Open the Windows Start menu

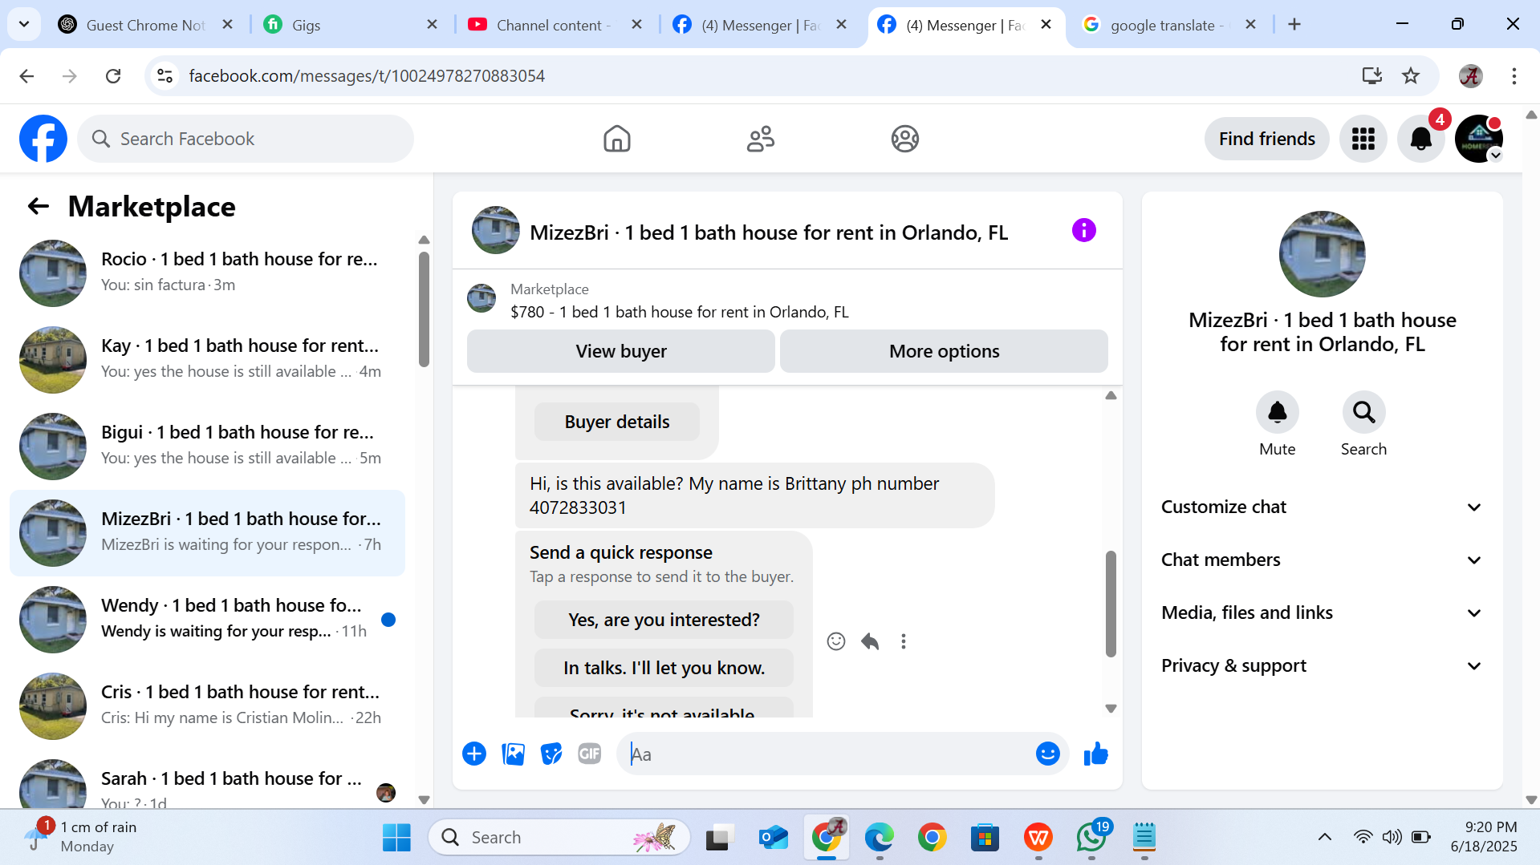(396, 837)
